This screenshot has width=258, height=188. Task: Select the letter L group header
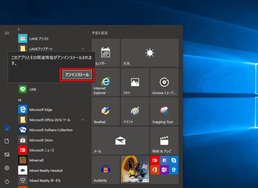19,29
